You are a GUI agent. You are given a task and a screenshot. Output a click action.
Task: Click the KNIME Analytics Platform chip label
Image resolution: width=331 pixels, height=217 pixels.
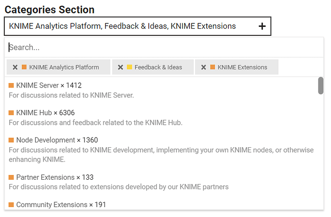[64, 67]
